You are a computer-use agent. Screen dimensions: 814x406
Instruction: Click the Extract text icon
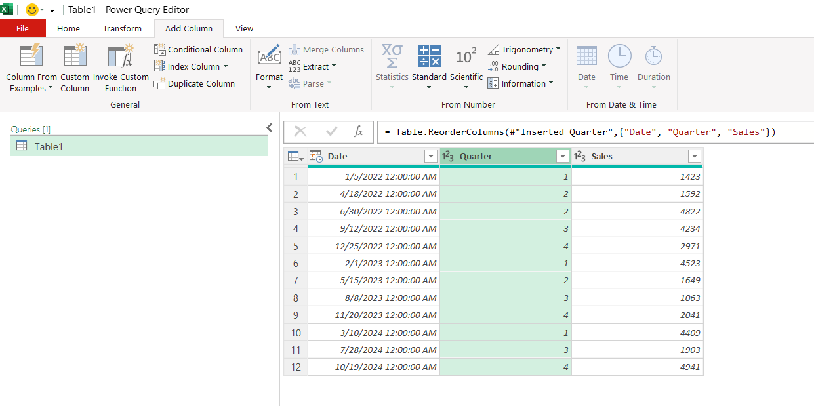[x=295, y=66]
